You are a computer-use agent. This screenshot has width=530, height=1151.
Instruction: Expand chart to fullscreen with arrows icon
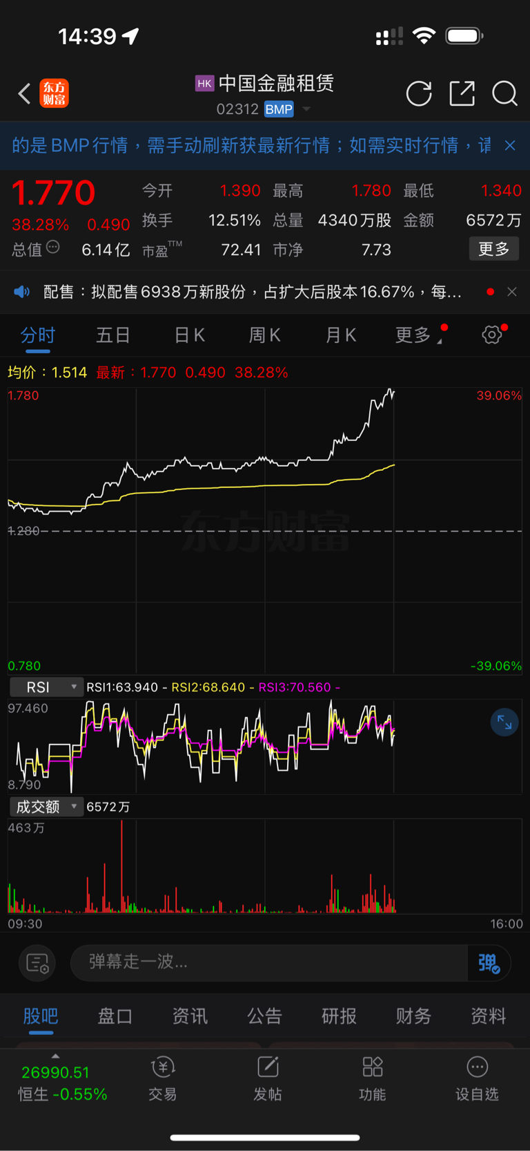pos(504,722)
